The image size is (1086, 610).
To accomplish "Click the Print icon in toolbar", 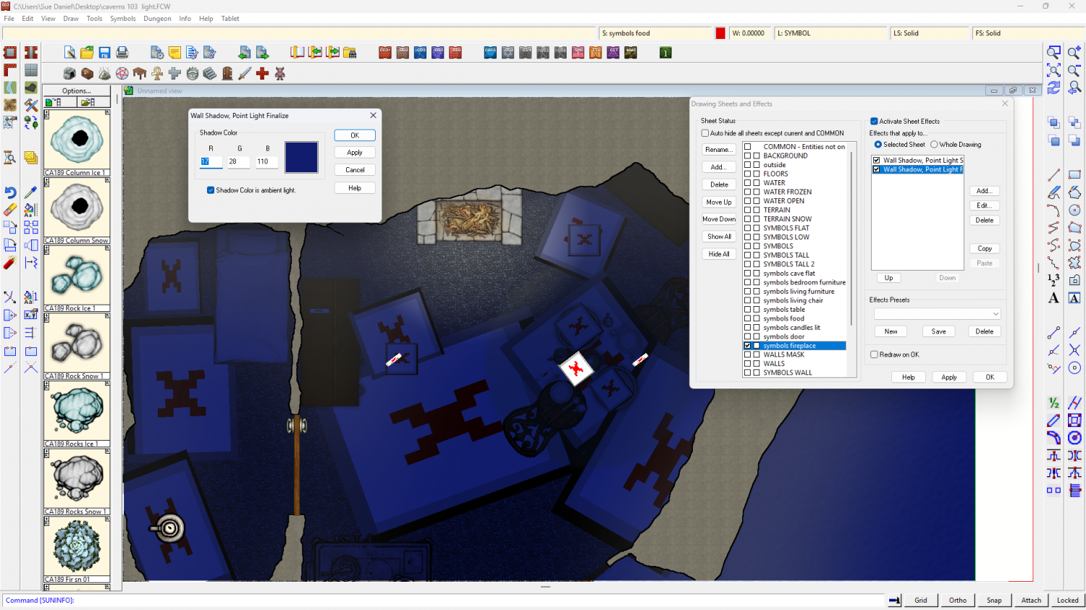I will coord(122,53).
